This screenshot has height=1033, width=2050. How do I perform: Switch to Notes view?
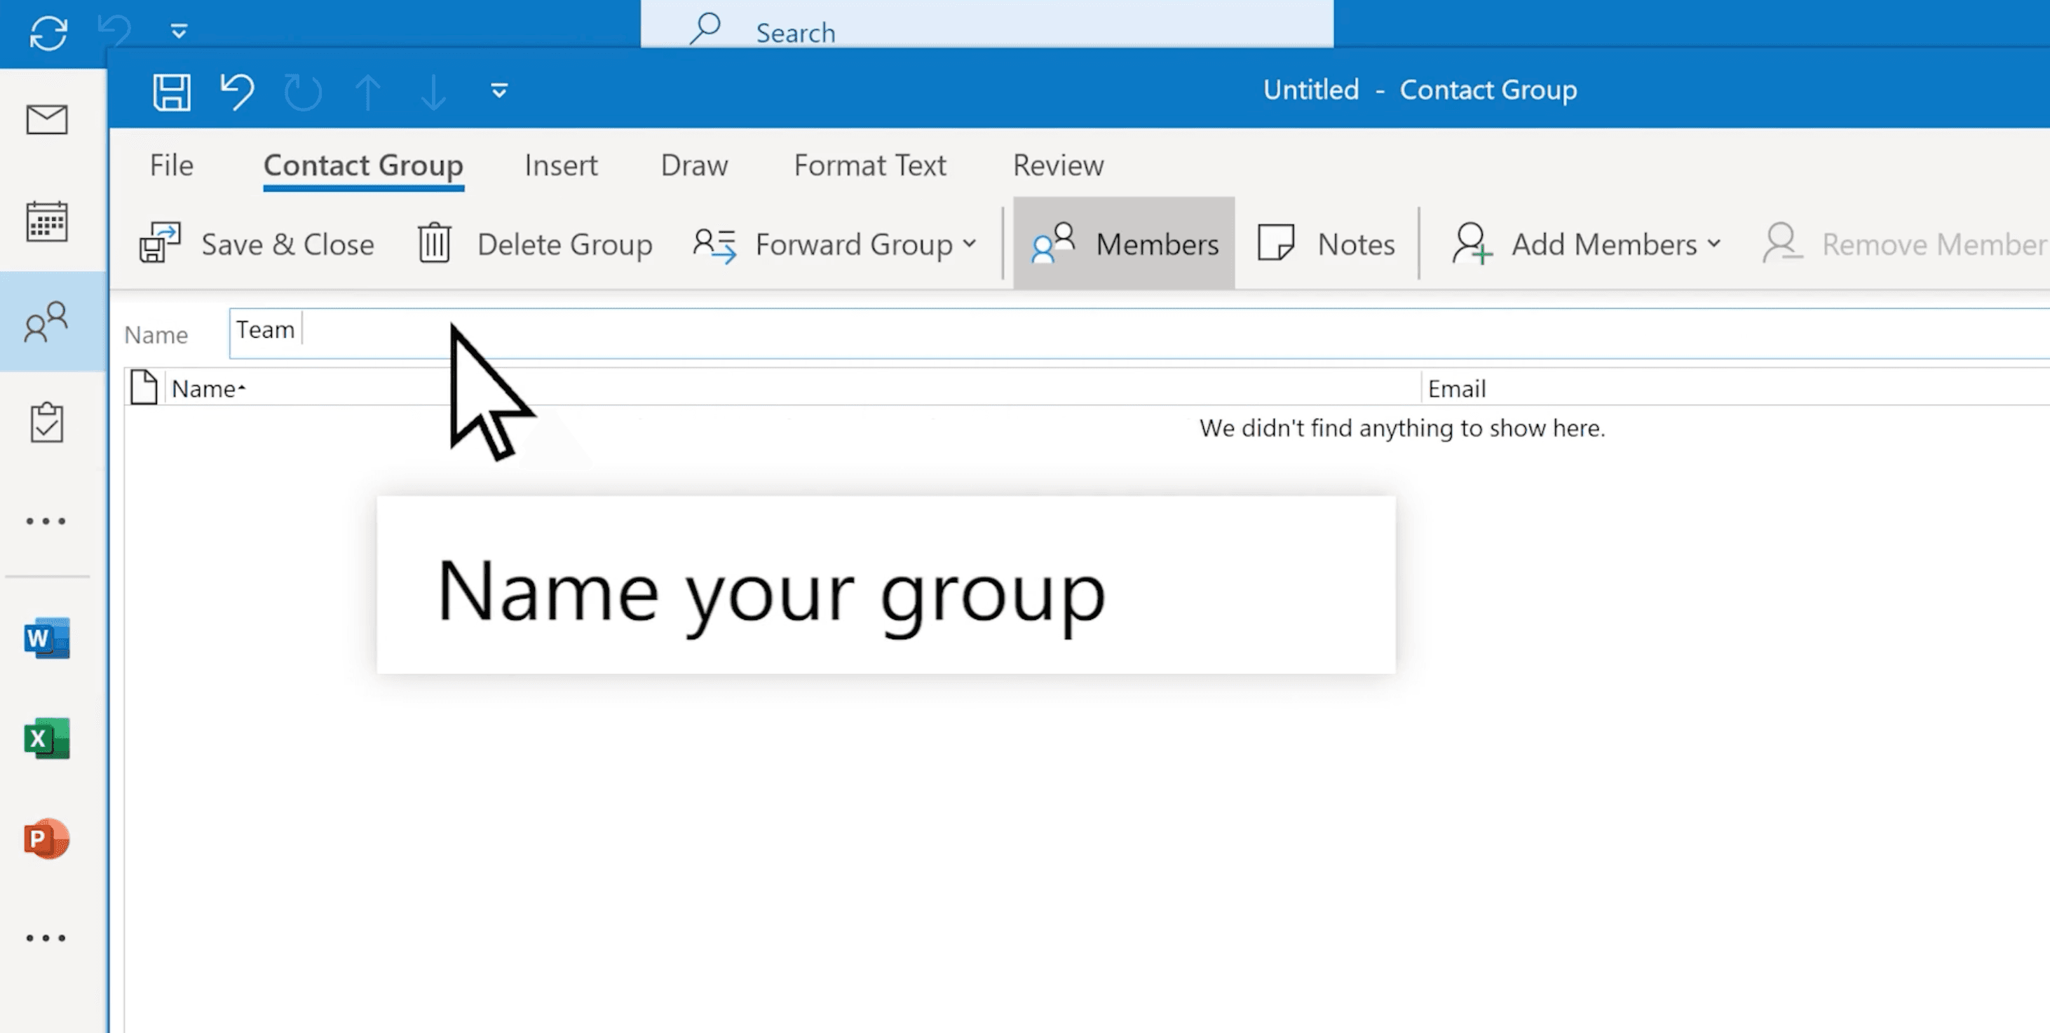pyautogui.click(x=1326, y=244)
